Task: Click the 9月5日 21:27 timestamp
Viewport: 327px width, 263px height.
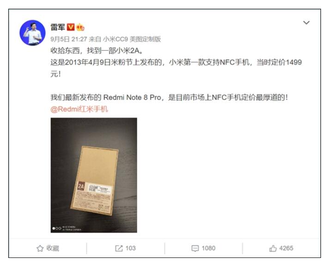Action: point(69,39)
